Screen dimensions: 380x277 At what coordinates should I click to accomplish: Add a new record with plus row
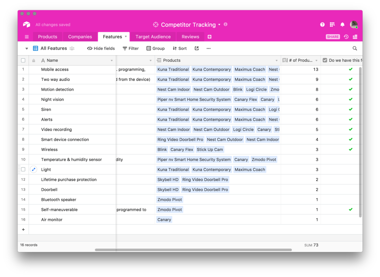23,230
